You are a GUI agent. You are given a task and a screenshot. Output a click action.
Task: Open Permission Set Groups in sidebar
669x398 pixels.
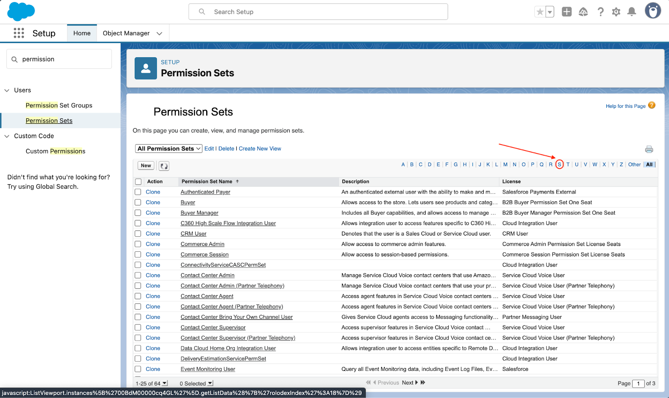(59, 105)
